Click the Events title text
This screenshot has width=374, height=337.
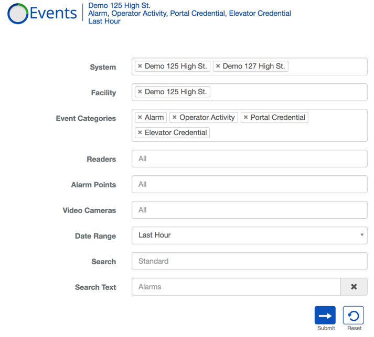click(x=54, y=14)
